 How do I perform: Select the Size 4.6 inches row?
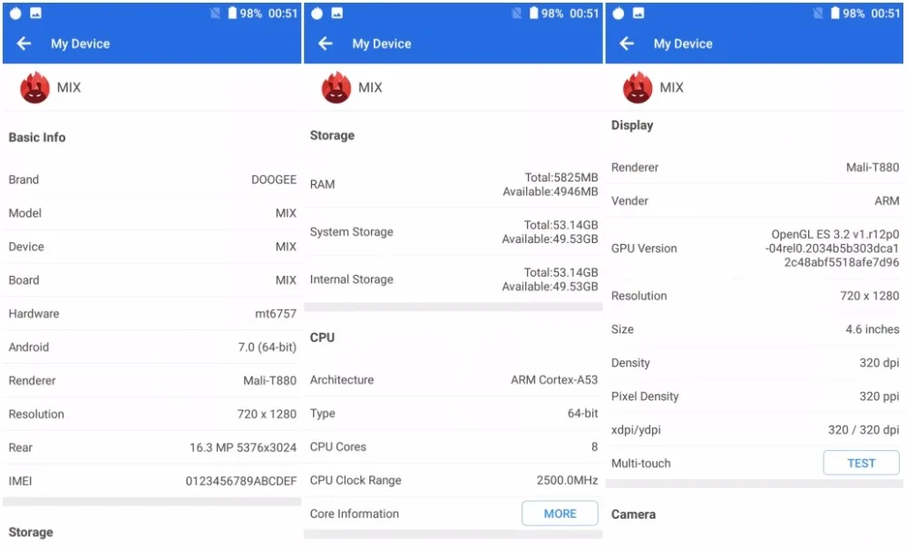[755, 329]
